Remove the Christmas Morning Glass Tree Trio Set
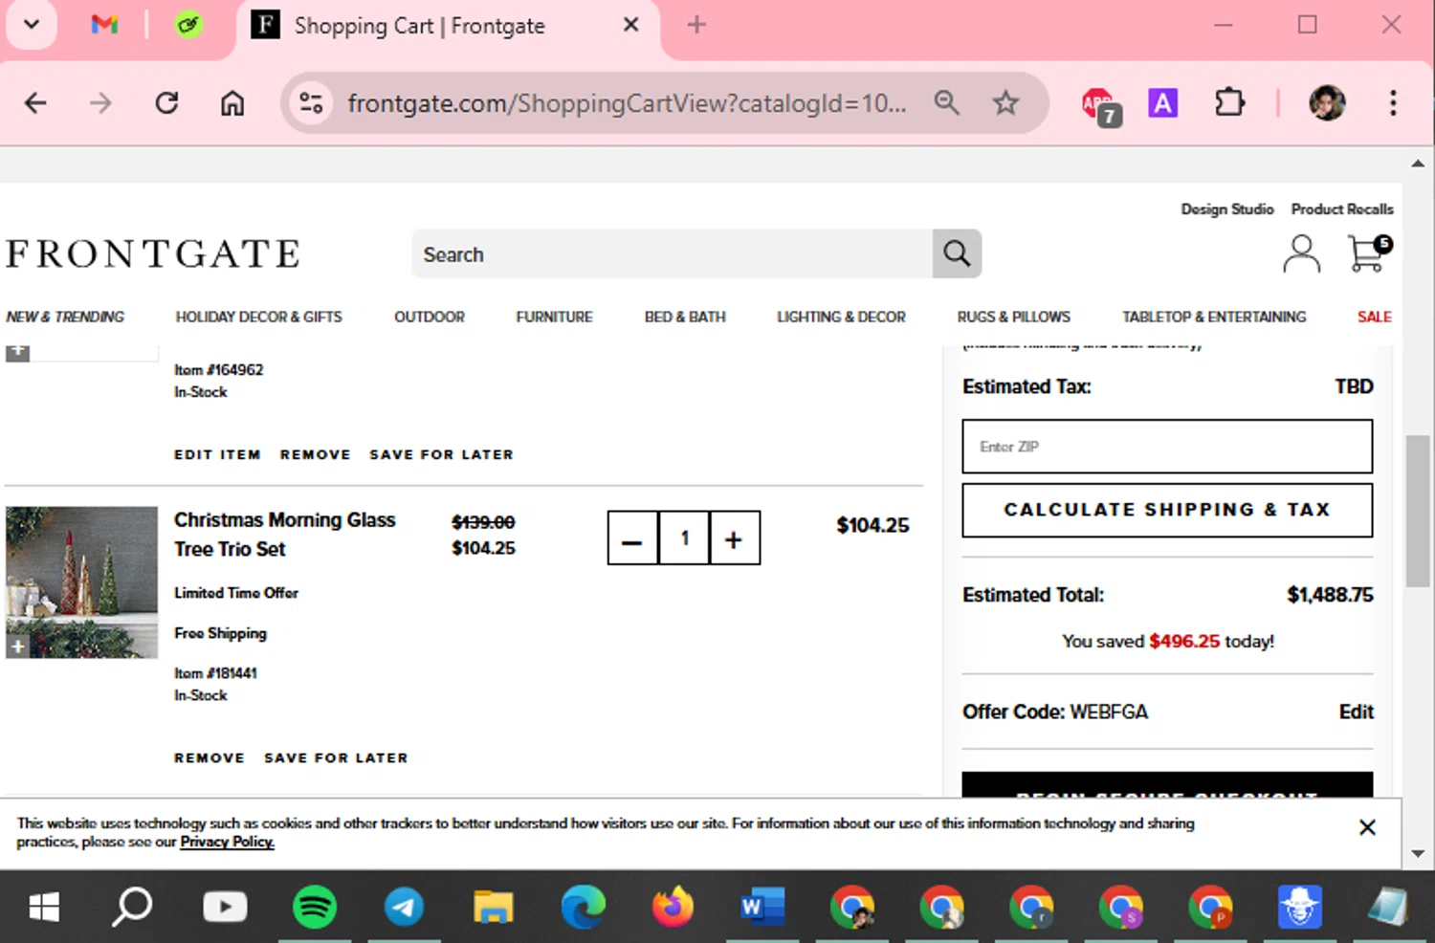This screenshot has width=1435, height=943. tap(210, 757)
